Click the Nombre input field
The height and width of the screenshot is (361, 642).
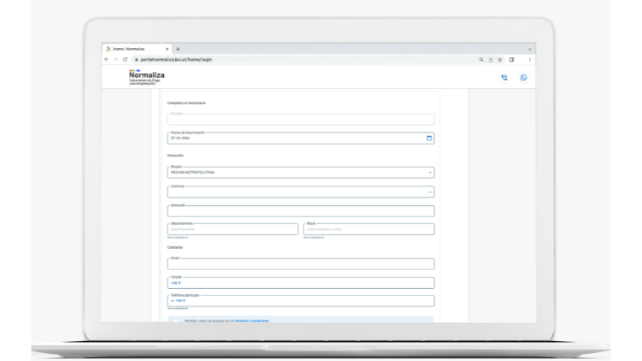[300, 120]
